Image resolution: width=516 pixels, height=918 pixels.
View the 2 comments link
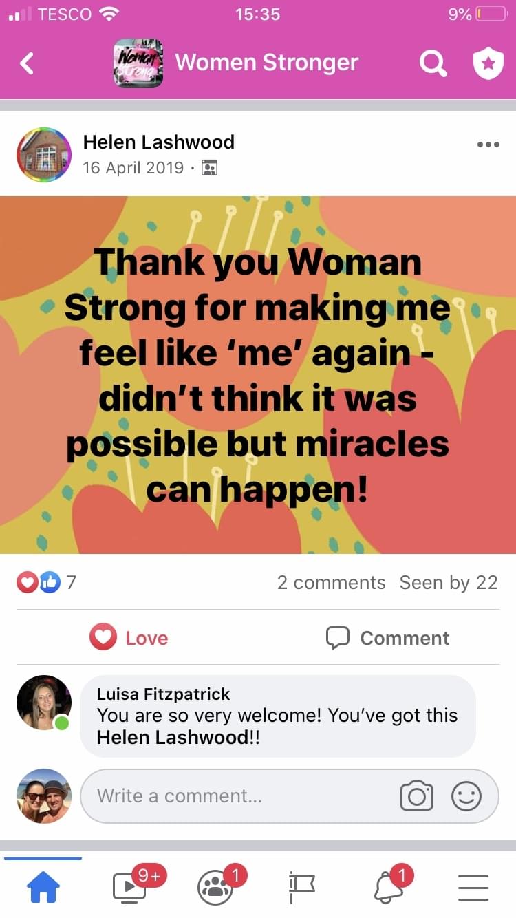coord(331,582)
